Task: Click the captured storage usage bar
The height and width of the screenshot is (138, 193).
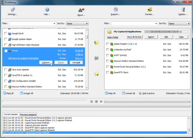Action: click(x=166, y=32)
